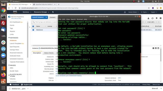Open Zoom from the dock
163x91 pixels.
[x=3, y=55]
